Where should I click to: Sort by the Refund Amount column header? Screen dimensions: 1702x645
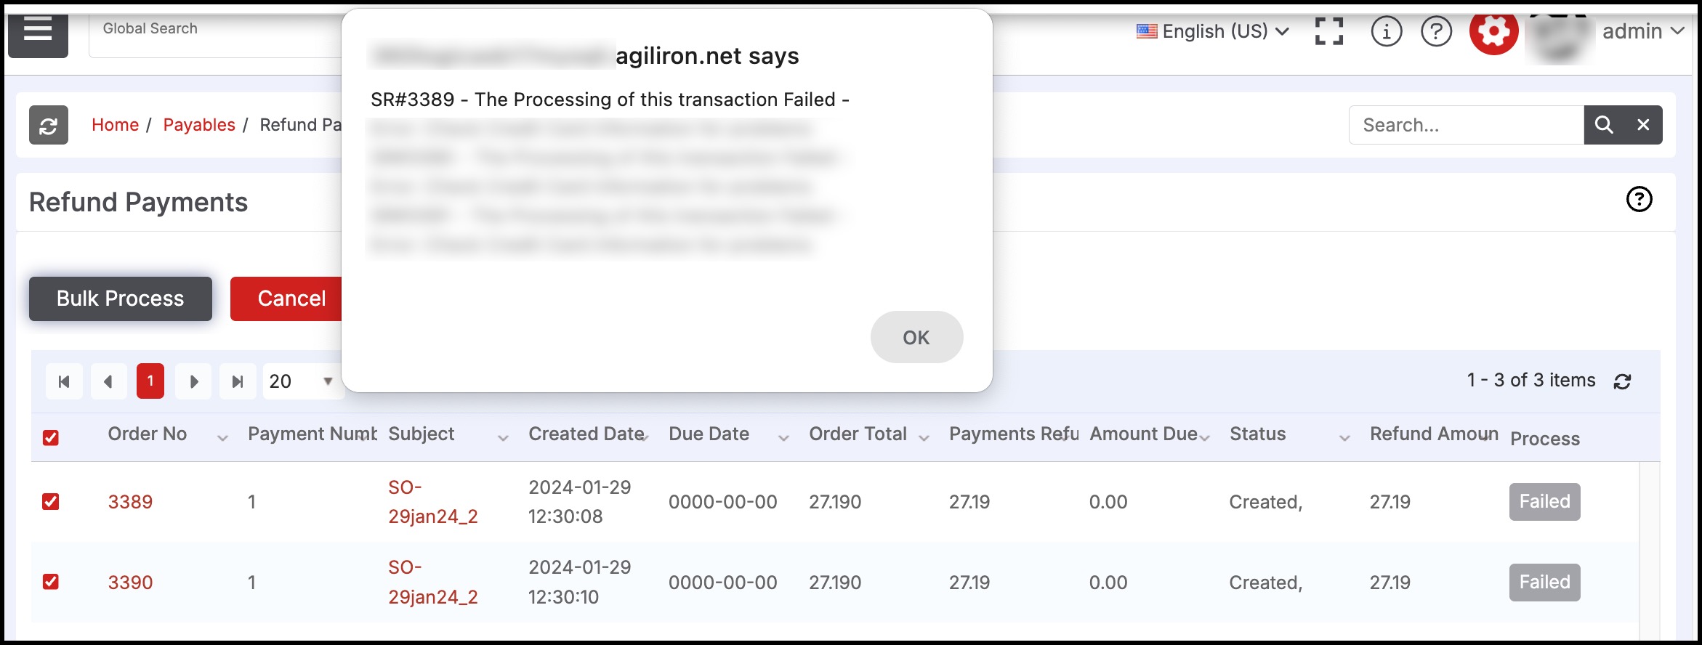(x=1434, y=434)
